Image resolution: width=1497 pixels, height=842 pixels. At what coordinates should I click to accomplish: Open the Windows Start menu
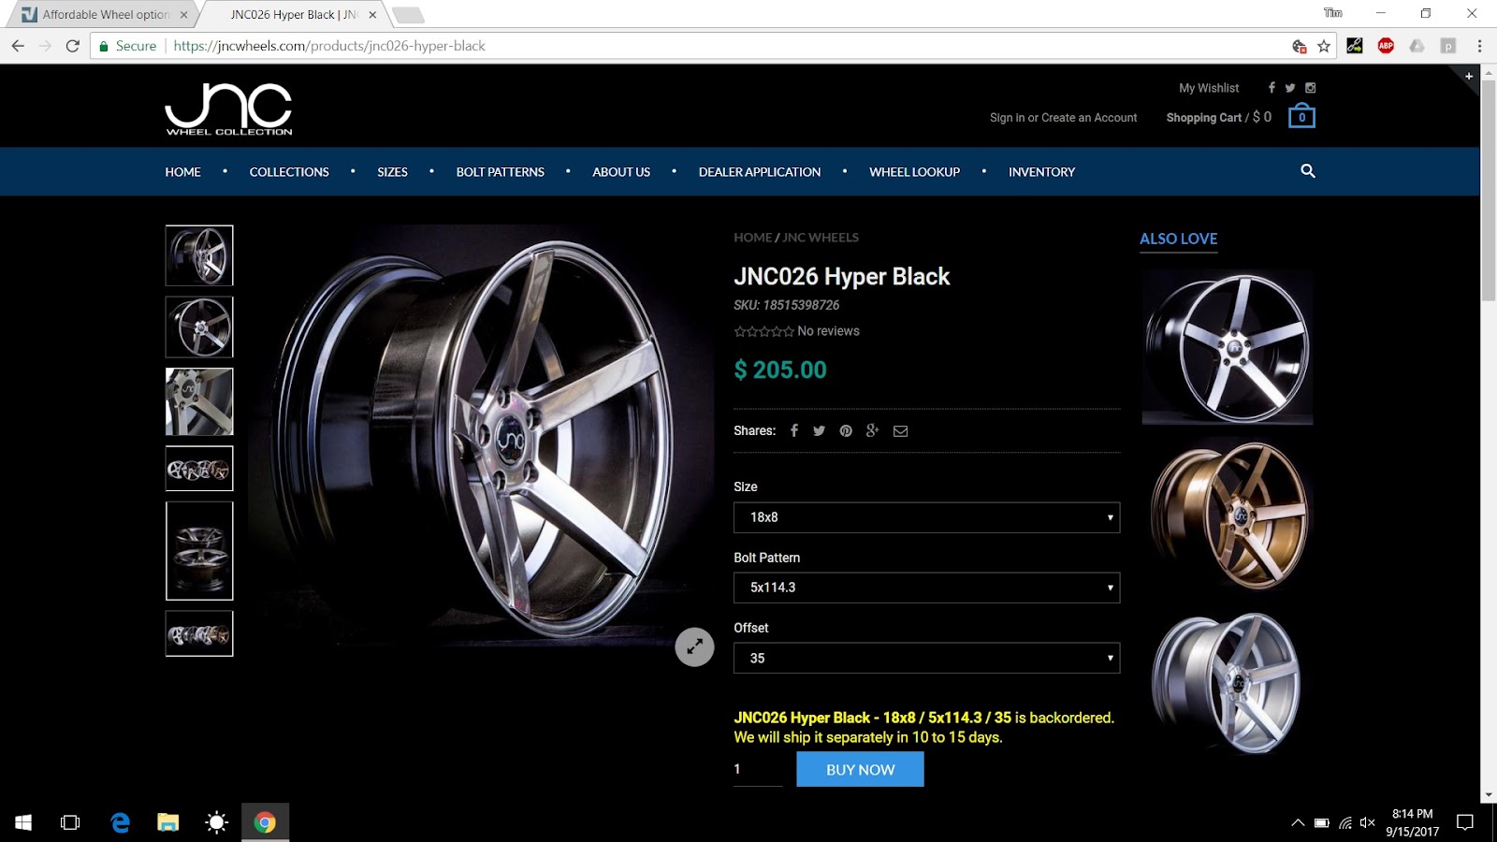[23, 822]
